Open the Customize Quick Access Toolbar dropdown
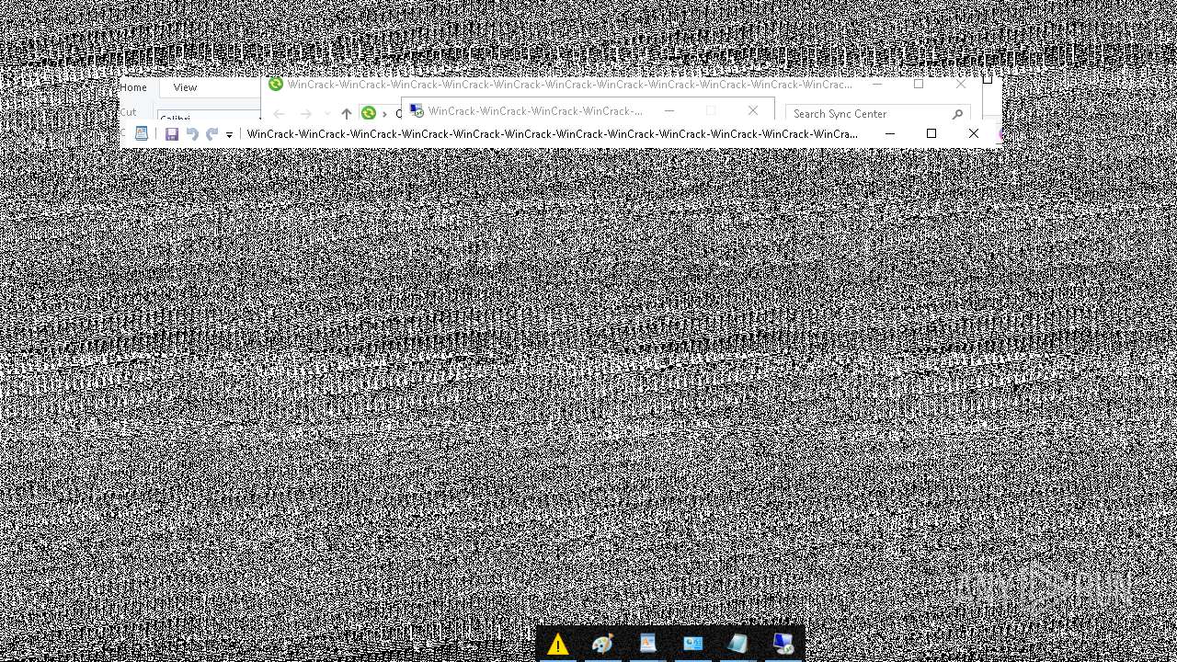The image size is (1177, 662). (x=230, y=135)
